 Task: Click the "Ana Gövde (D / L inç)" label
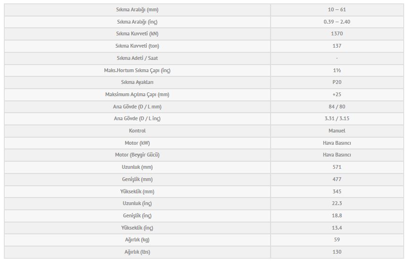137,119
